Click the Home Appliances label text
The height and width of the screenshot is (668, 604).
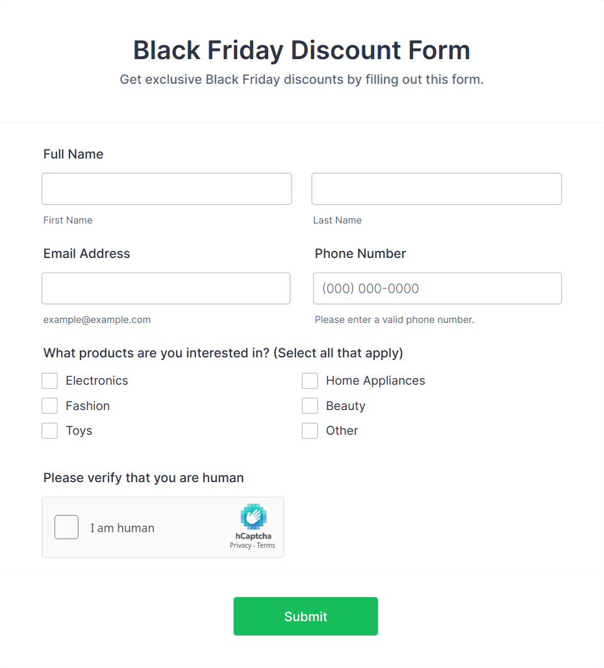pyautogui.click(x=375, y=380)
